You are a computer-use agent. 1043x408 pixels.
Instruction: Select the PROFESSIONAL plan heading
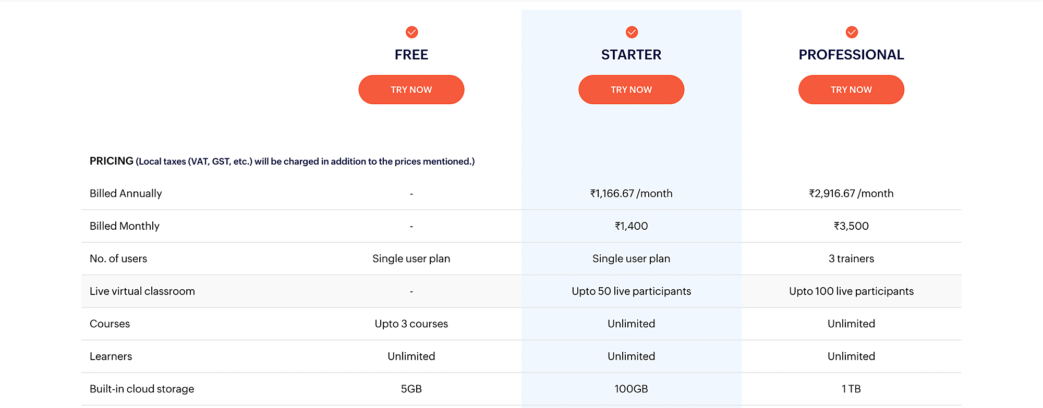[x=851, y=55]
